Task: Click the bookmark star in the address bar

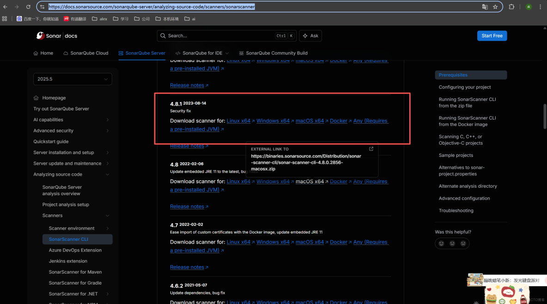Action: [x=495, y=7]
